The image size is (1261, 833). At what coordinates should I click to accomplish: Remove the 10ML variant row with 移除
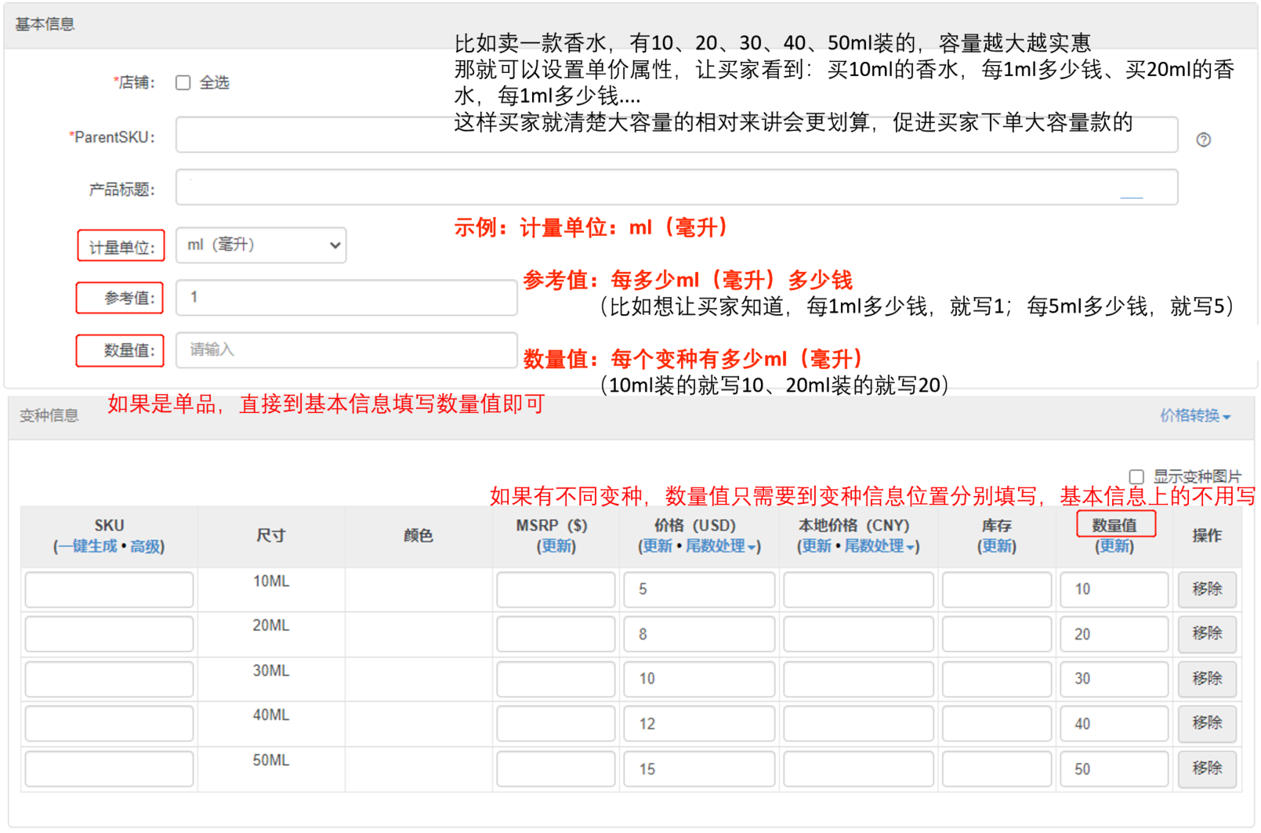click(x=1207, y=589)
